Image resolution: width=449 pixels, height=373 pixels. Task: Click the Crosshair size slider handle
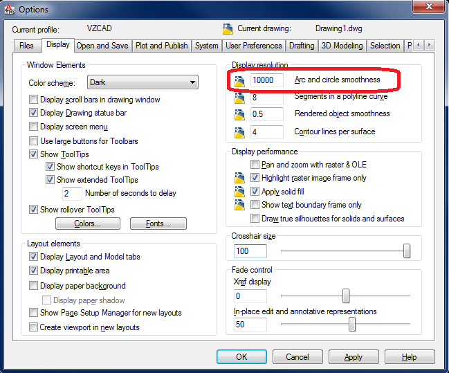407,251
